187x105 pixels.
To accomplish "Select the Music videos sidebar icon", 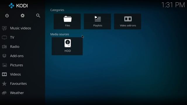I will pos(4,28).
